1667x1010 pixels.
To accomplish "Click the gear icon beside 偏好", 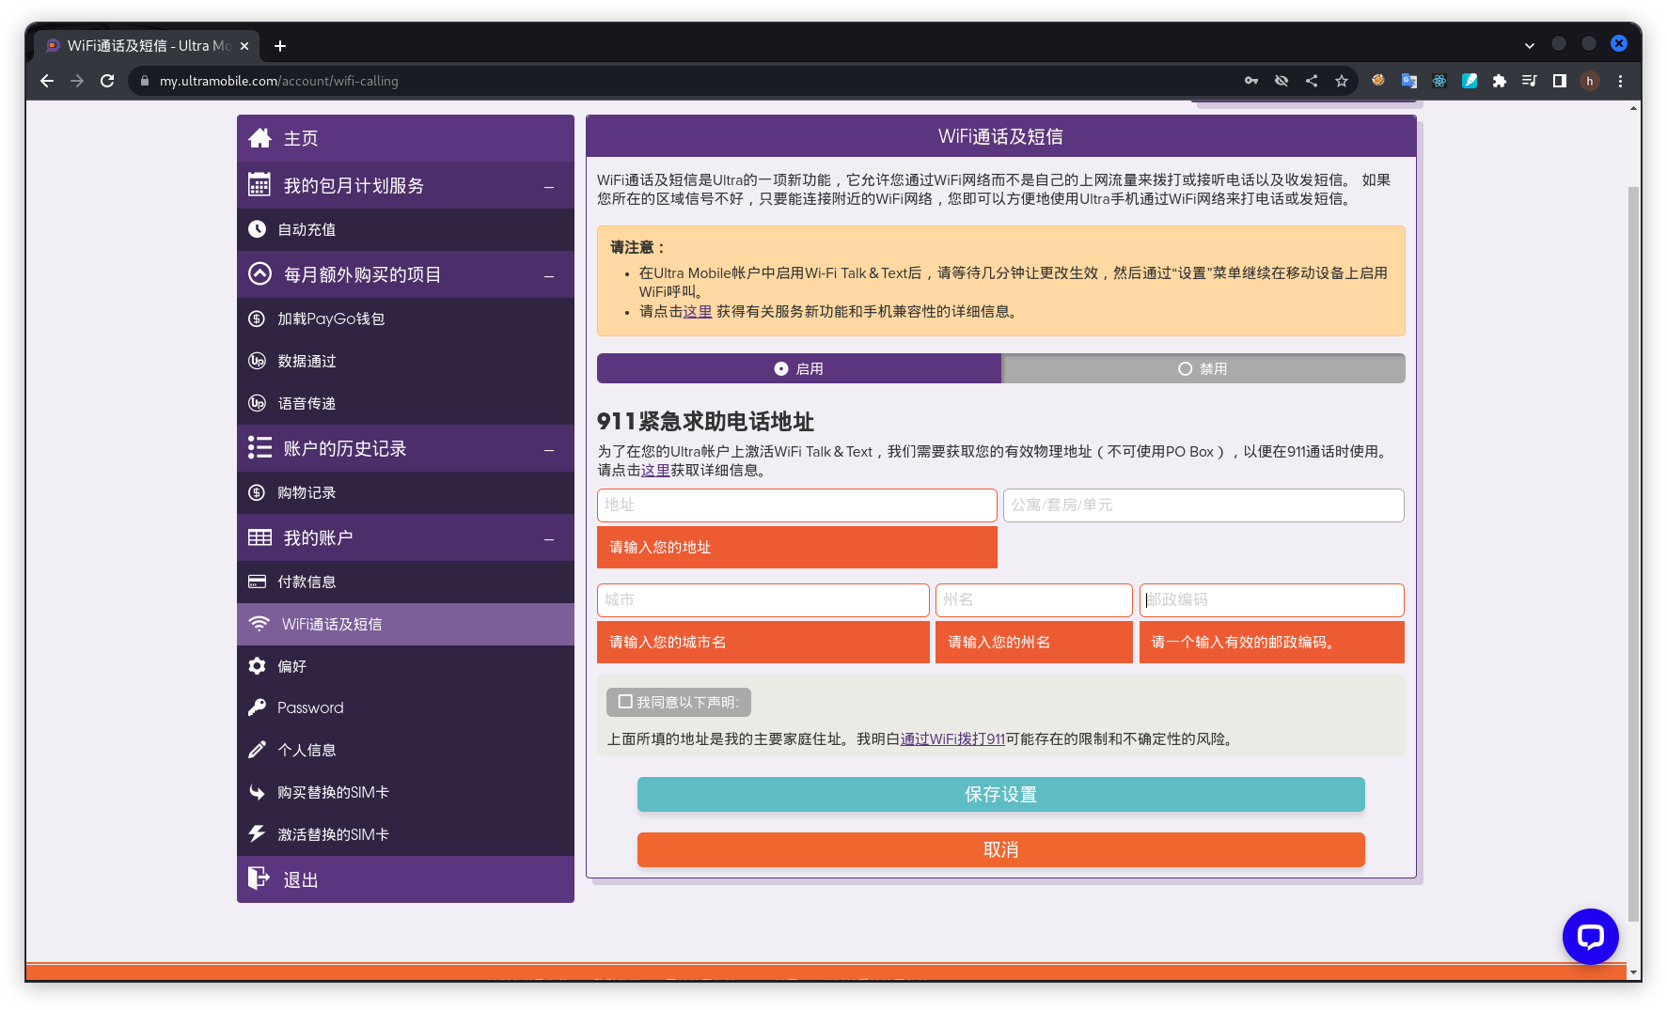I will [257, 665].
